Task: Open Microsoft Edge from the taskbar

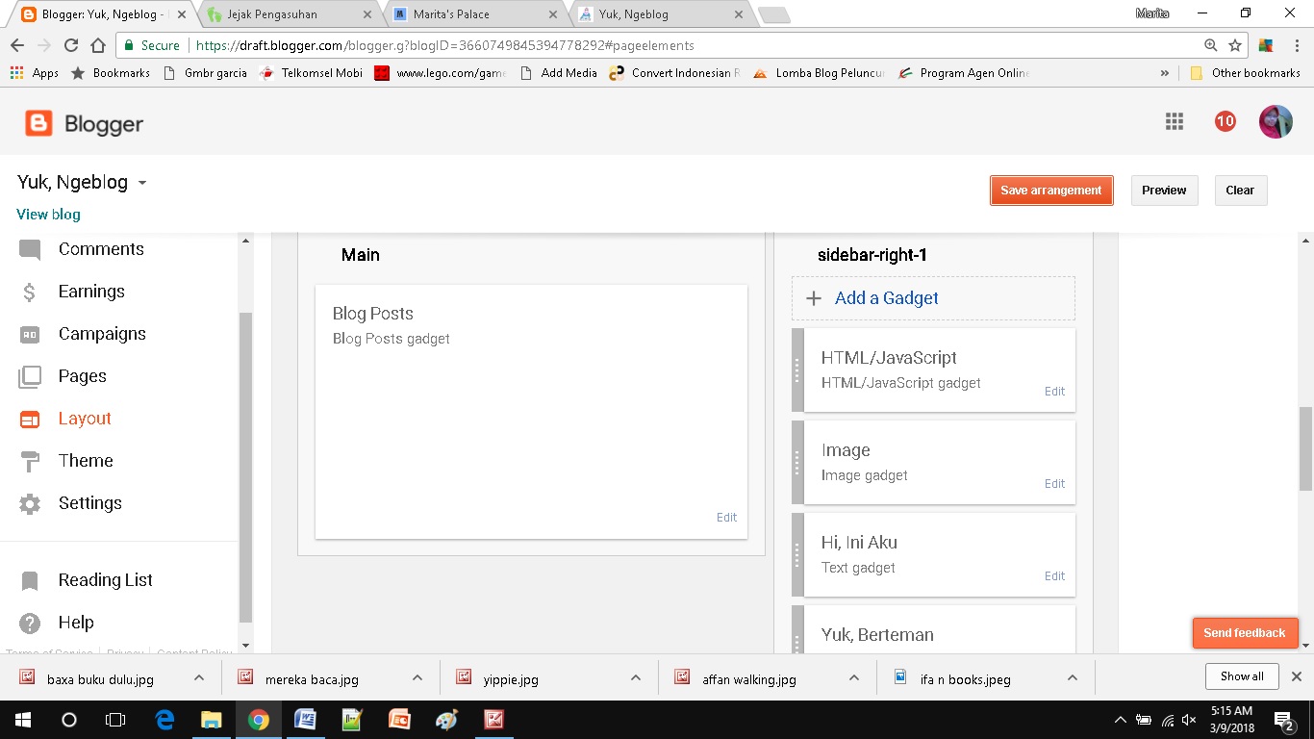Action: coord(164,719)
